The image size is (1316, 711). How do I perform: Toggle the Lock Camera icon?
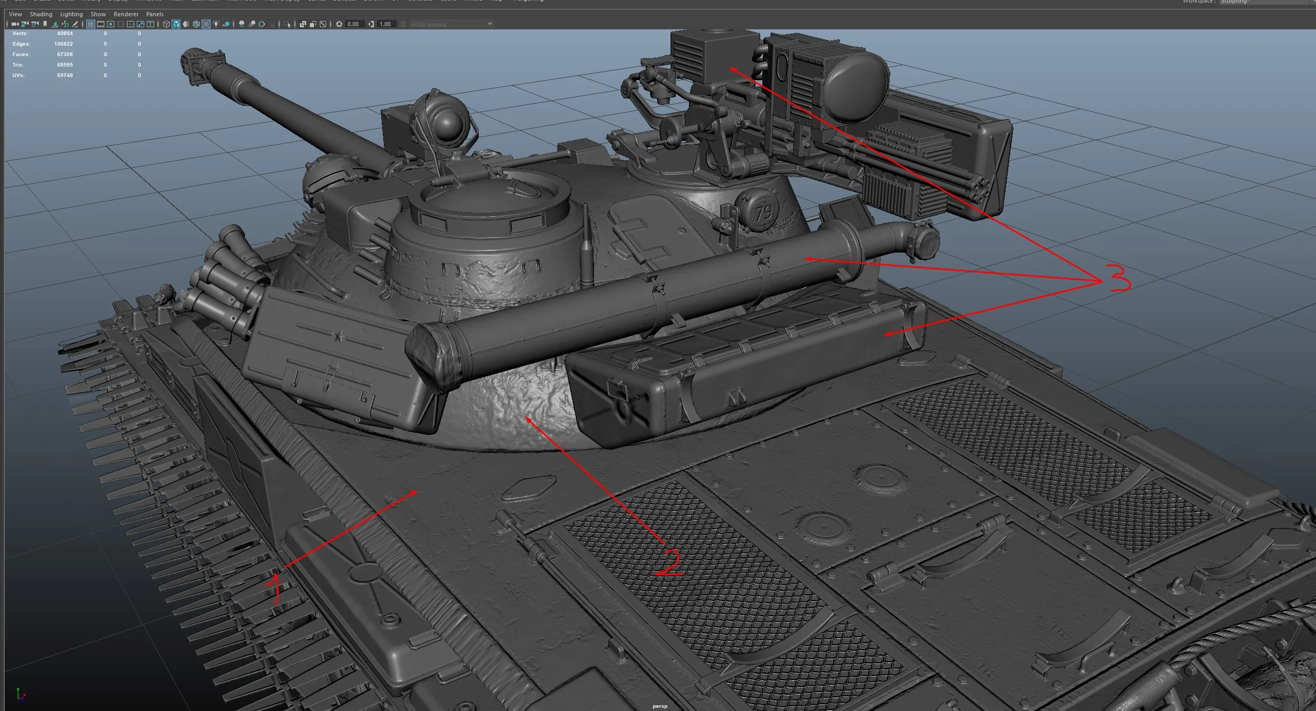coord(25,24)
